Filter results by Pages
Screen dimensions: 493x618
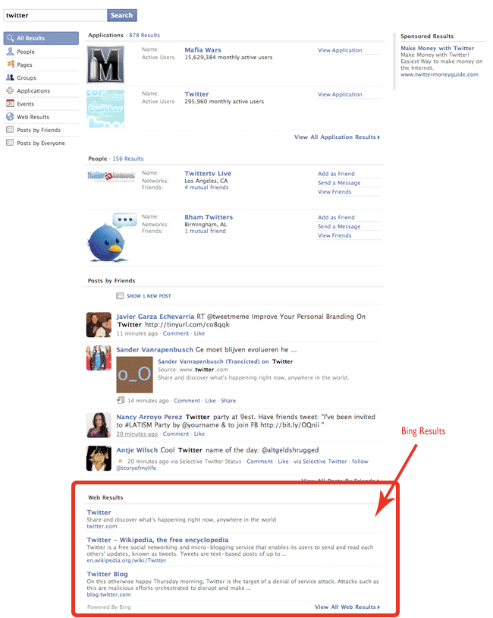click(41, 65)
